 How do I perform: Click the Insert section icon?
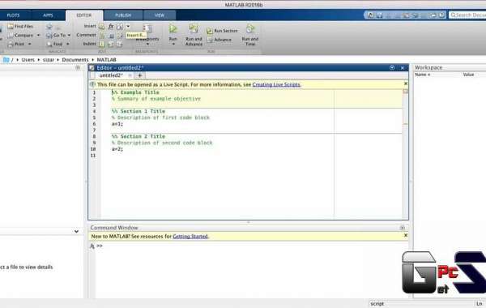click(x=102, y=27)
